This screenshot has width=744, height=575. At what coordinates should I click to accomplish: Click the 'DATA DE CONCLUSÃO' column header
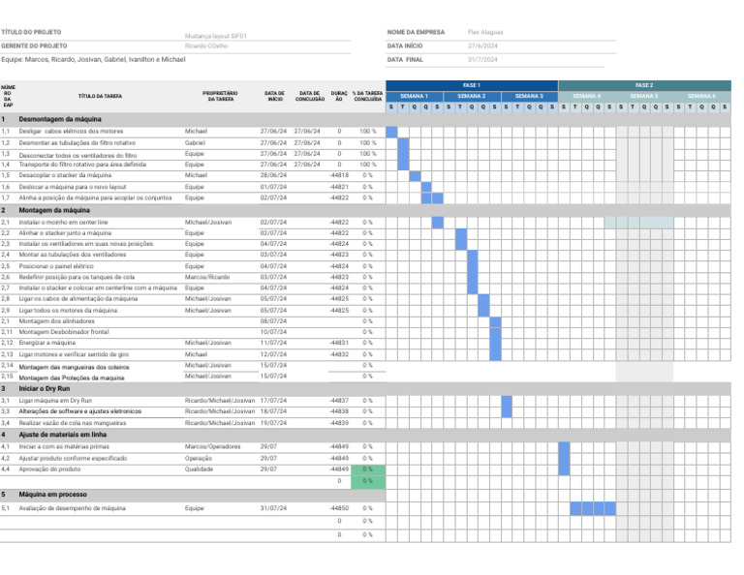click(310, 96)
